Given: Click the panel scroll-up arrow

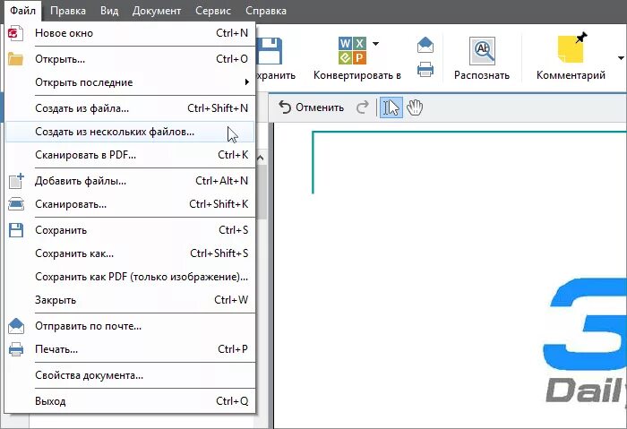Looking at the screenshot, I should point(261,158).
